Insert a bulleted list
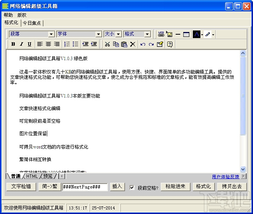The image size is (253, 214). 75,44
